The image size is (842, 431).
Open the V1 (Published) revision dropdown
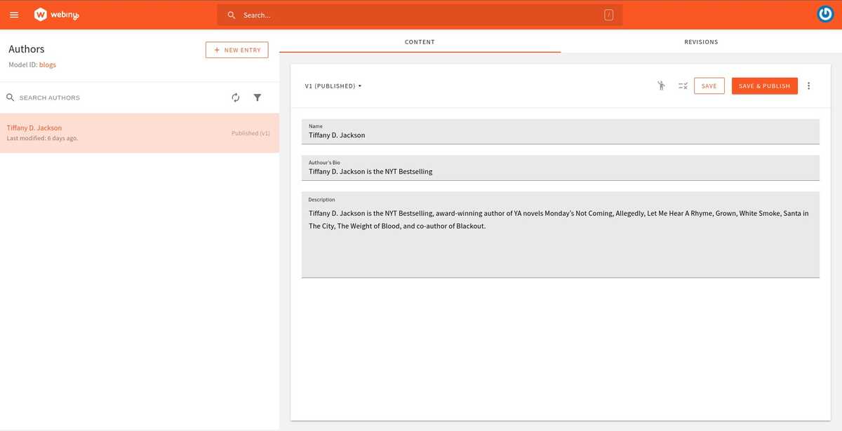tap(331, 85)
